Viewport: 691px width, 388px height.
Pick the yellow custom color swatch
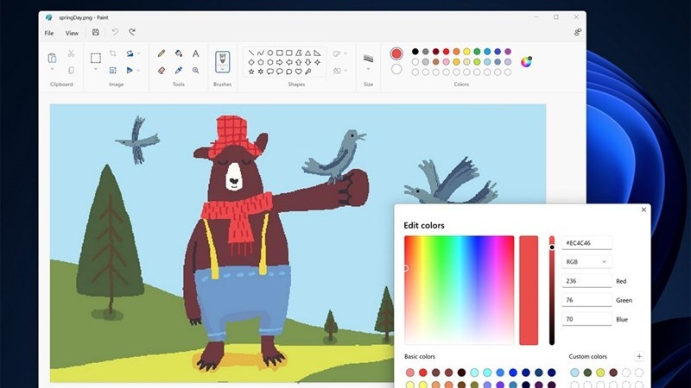click(x=600, y=372)
